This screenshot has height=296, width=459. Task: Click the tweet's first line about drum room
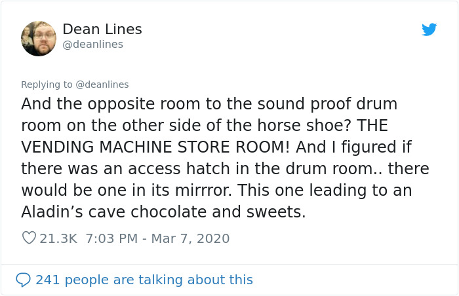(209, 105)
